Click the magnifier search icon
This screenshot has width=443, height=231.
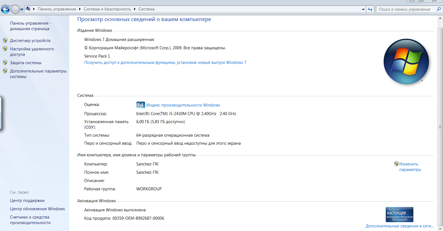pyautogui.click(x=439, y=9)
